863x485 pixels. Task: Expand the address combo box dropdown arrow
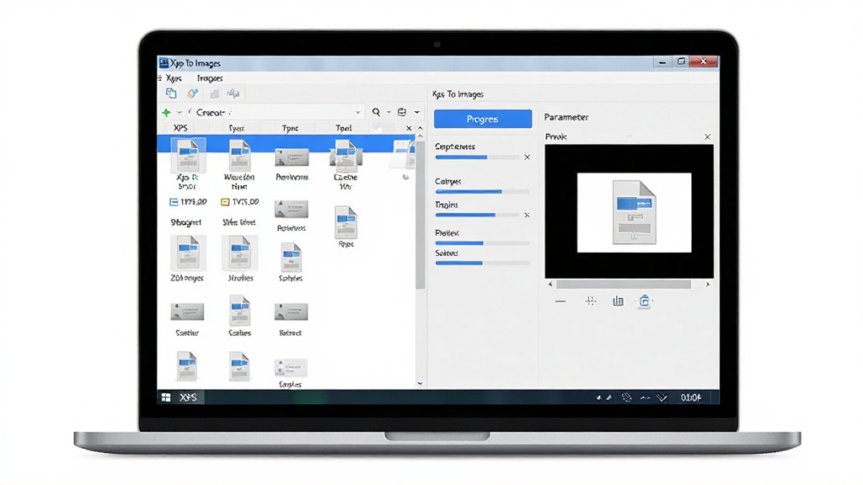[357, 113]
